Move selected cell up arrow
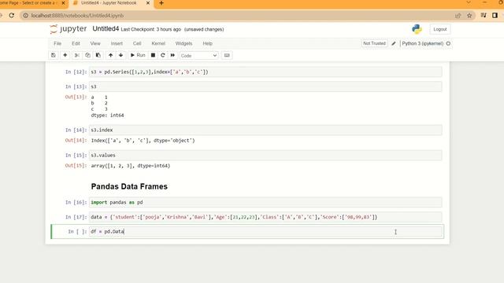504x283 pixels. tap(110, 55)
